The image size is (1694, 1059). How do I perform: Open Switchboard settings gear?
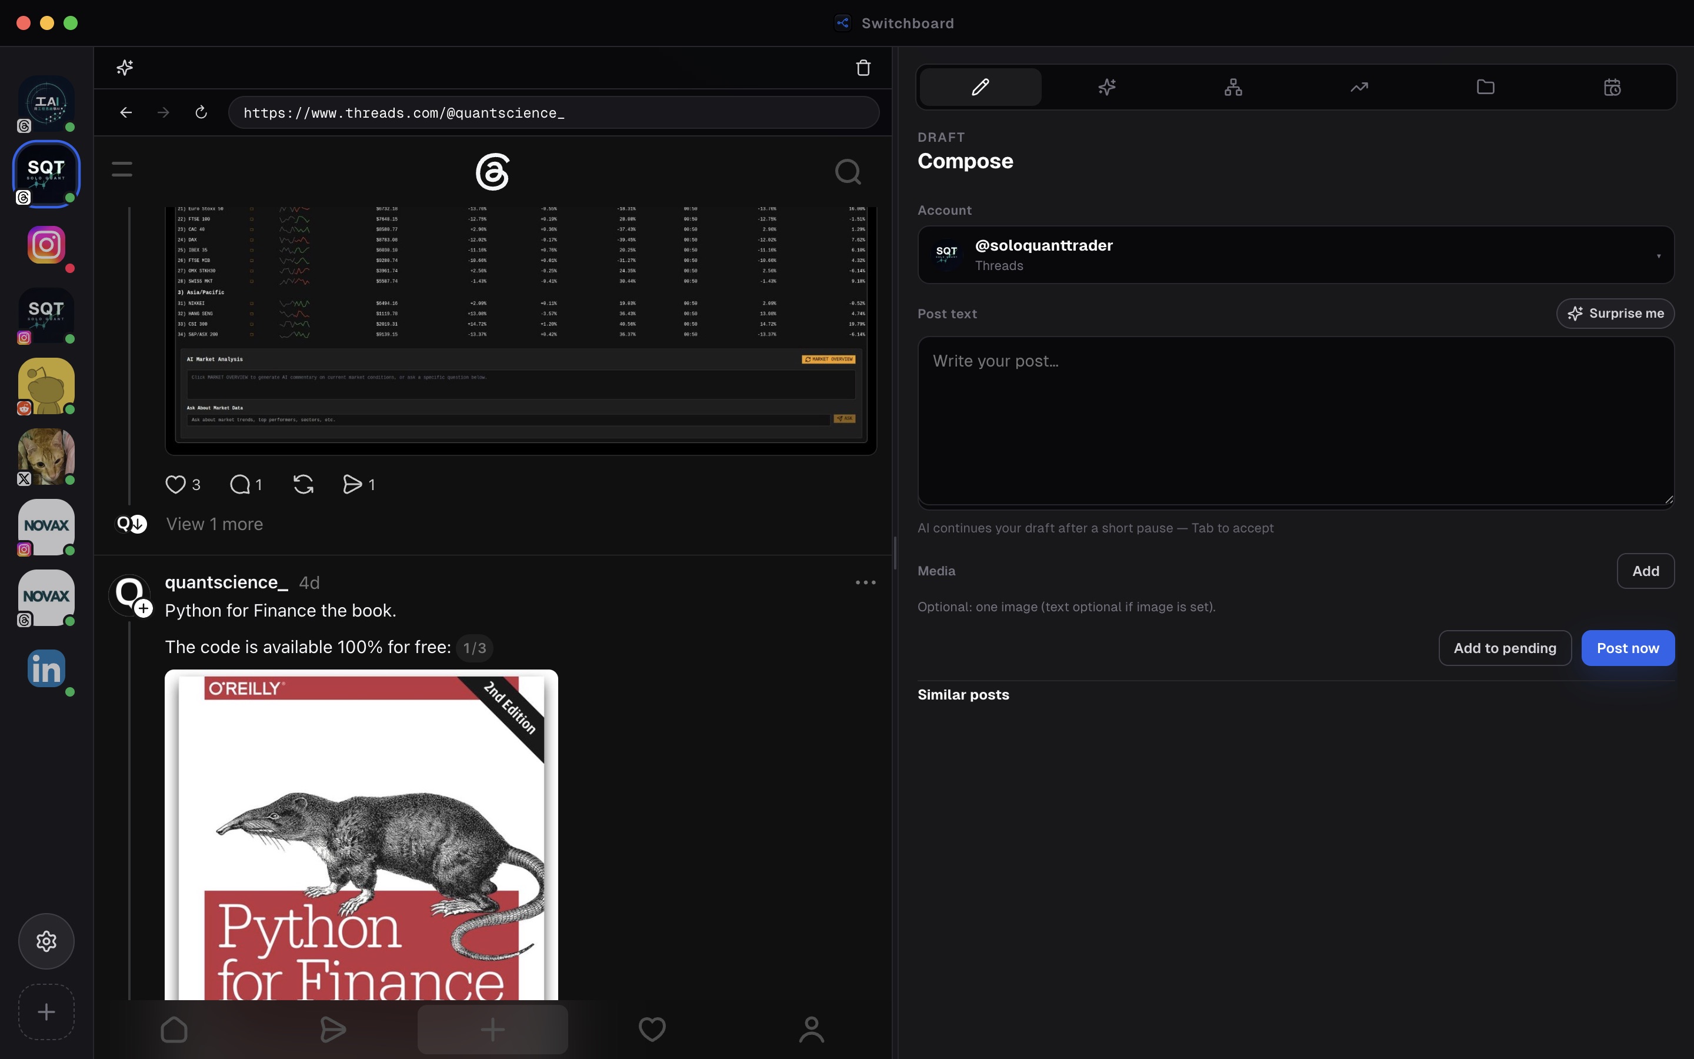(x=46, y=941)
